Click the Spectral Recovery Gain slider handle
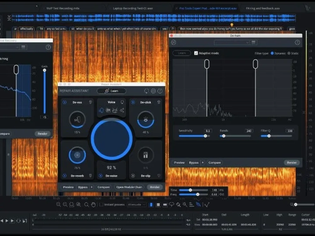 (45, 70)
